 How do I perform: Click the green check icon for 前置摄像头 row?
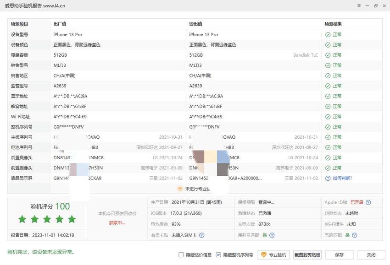[x=328, y=168]
